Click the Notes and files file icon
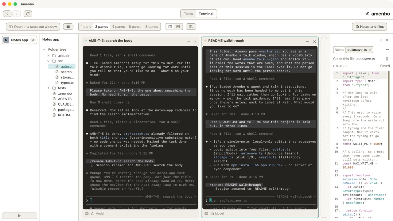This screenshot has height=221, width=393. 357,27
